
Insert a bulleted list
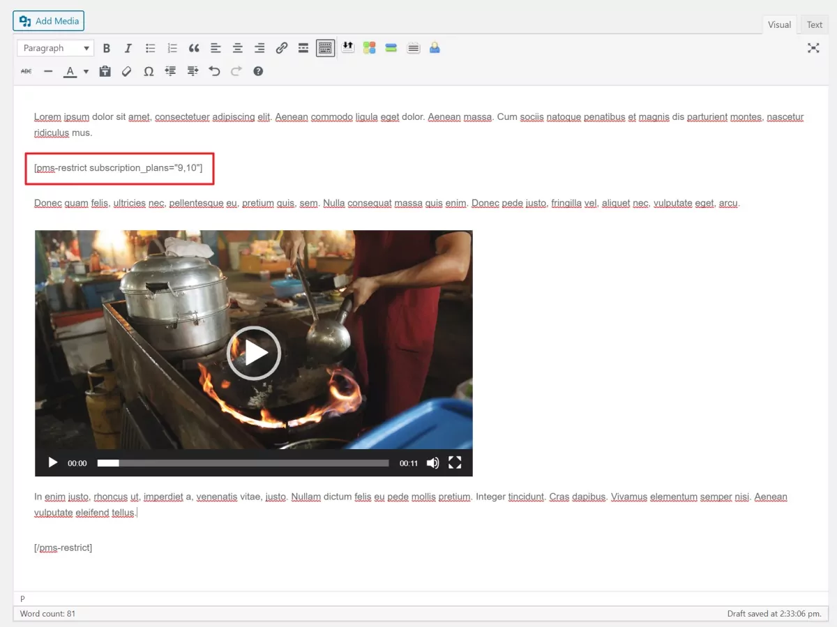point(150,48)
